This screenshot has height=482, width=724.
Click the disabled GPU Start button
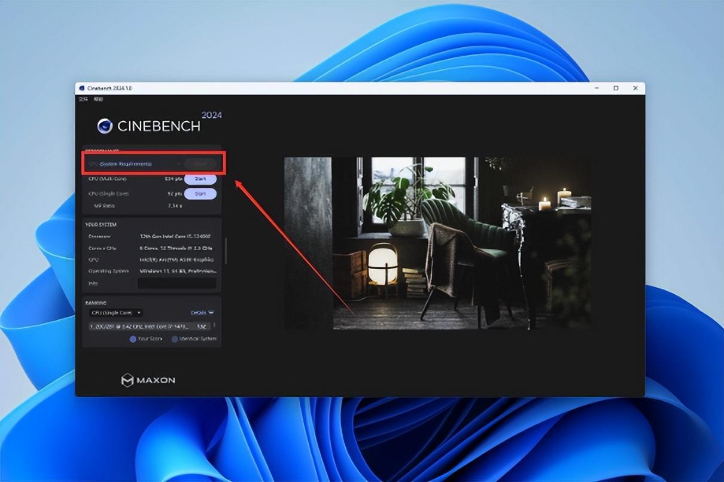point(200,163)
